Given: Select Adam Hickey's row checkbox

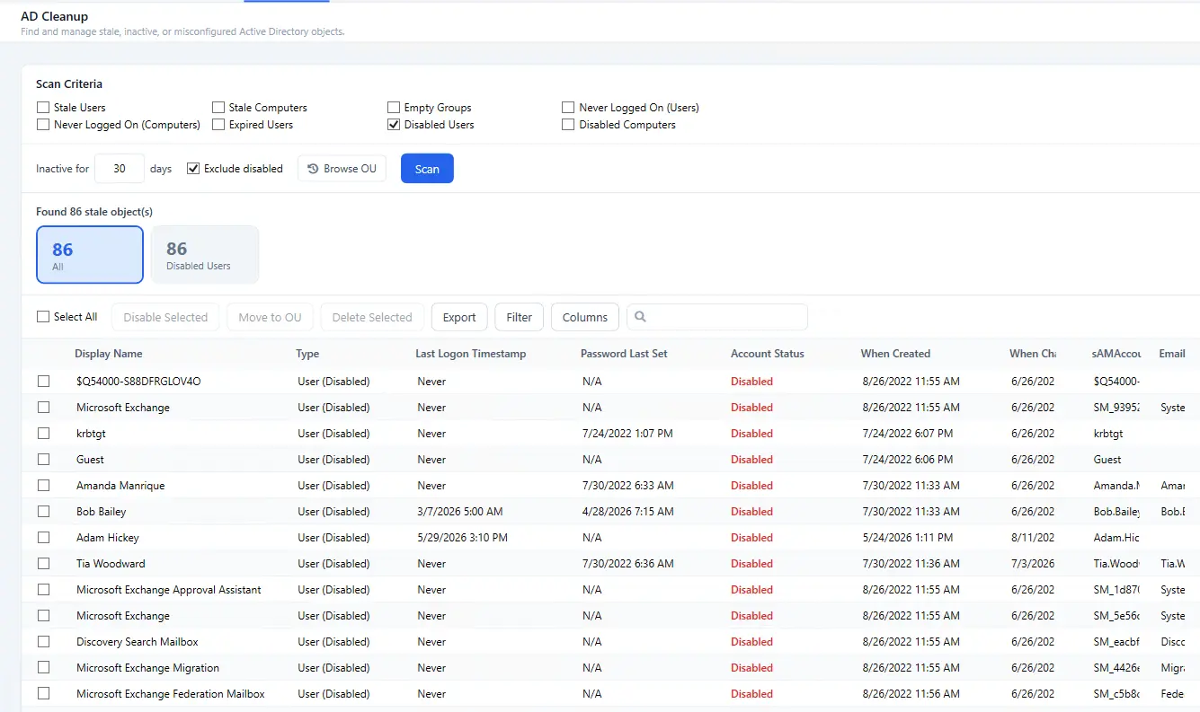Looking at the screenshot, I should pos(43,538).
